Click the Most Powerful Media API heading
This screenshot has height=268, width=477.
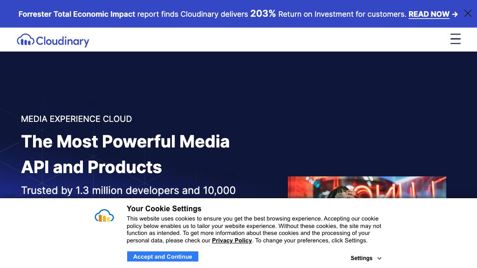pyautogui.click(x=125, y=154)
